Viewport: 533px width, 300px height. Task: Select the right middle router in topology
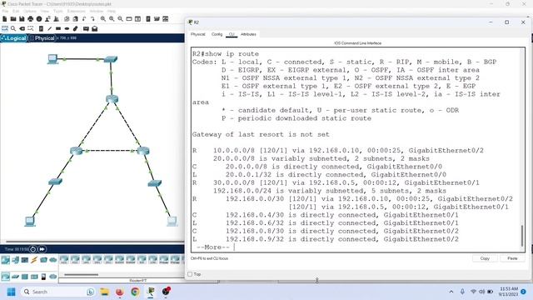pyautogui.click(x=143, y=151)
